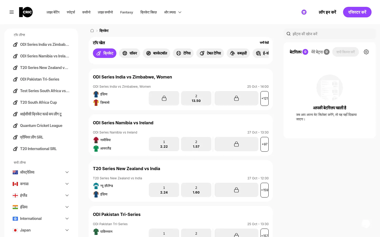Switch to the मेरे बेट्स tab

(320, 52)
